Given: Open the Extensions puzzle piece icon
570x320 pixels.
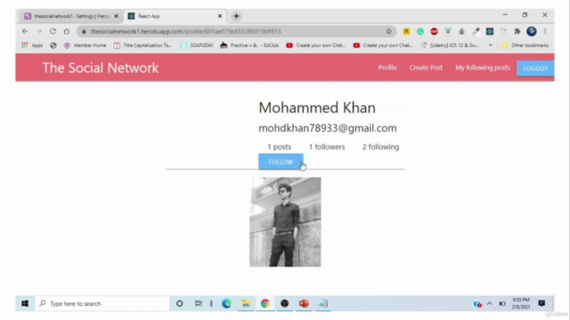Looking at the screenshot, I should coord(517,31).
